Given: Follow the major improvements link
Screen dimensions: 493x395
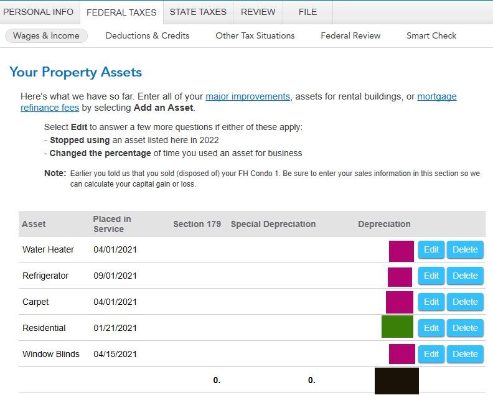Looking at the screenshot, I should 248,96.
